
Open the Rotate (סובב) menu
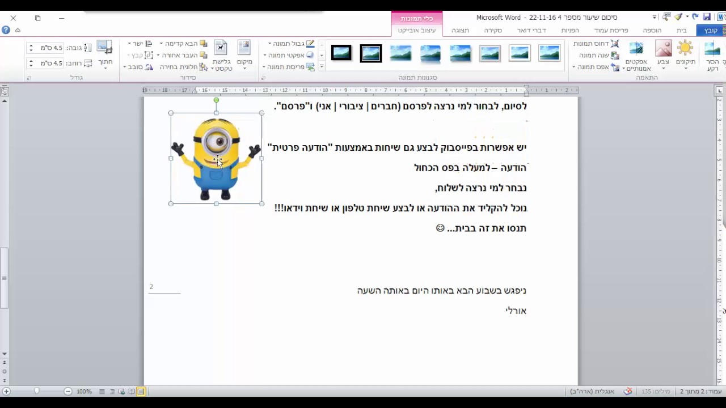[138, 67]
